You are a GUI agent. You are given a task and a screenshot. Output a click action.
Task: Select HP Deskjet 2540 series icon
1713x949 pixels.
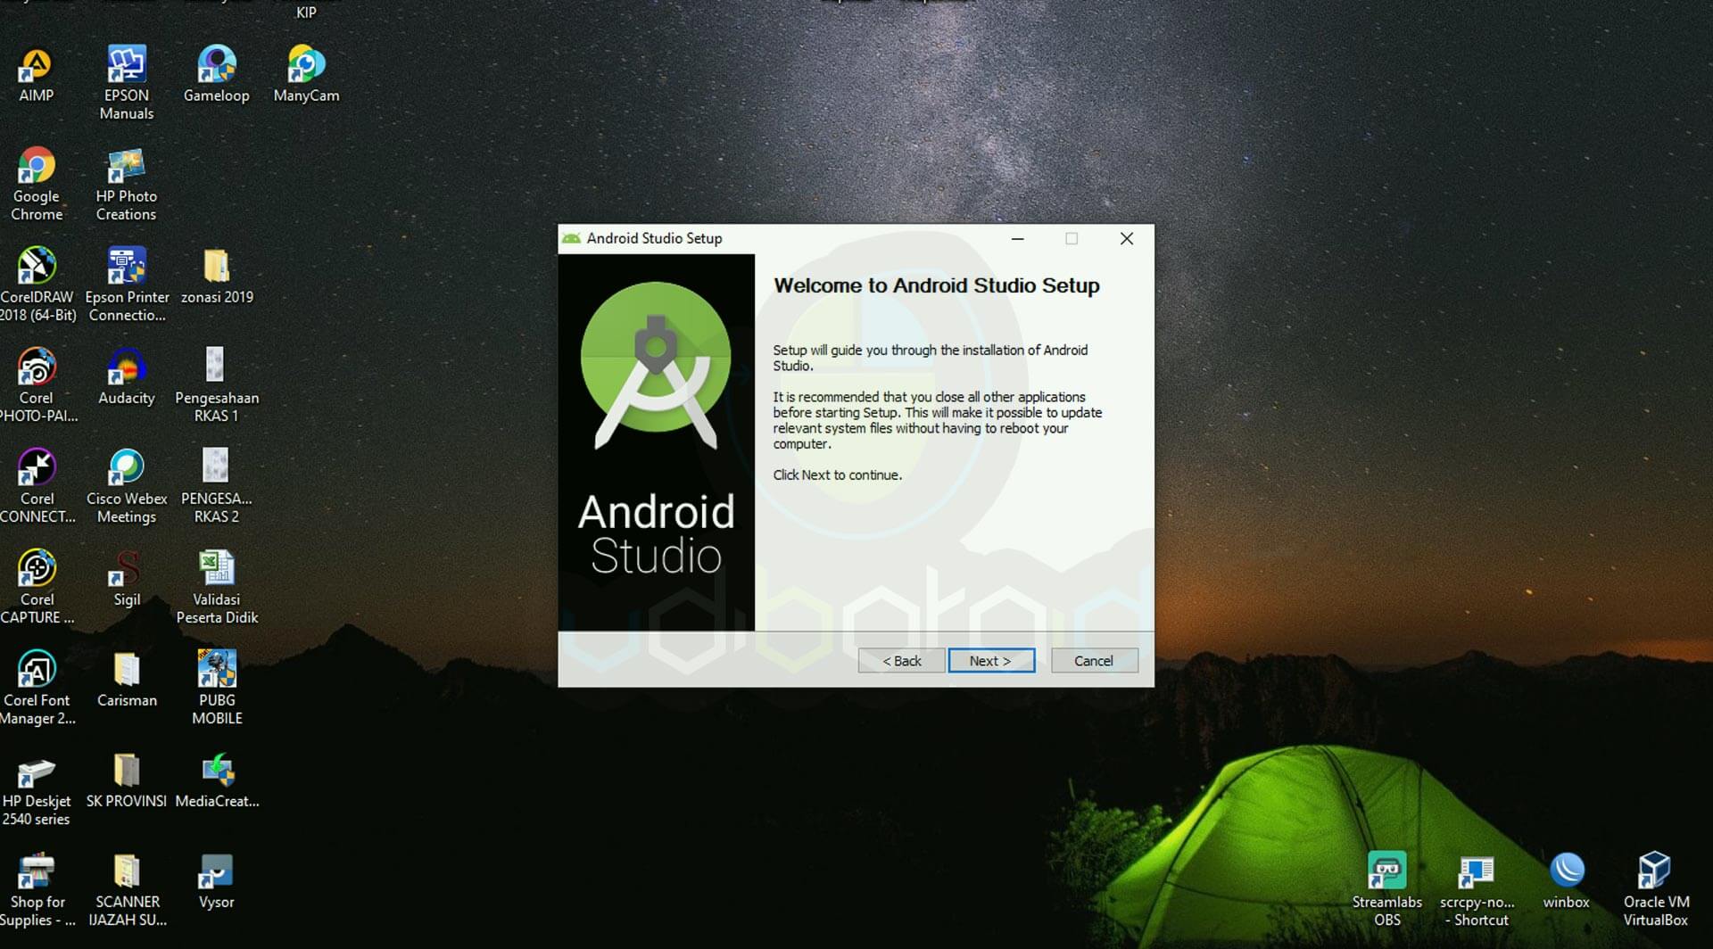click(37, 788)
